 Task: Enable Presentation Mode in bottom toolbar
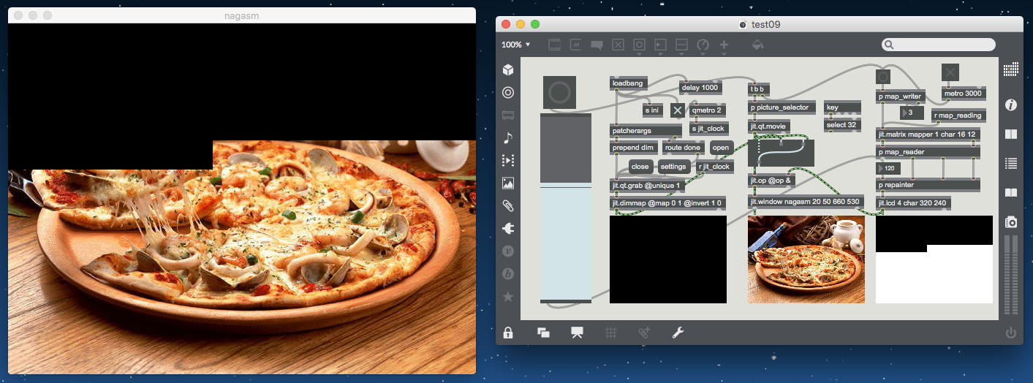click(577, 333)
